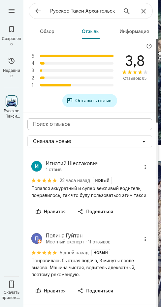This screenshot has height=307, width=161.
Task: Click the name Игнатий Шестакович
Action: pyautogui.click(x=72, y=163)
